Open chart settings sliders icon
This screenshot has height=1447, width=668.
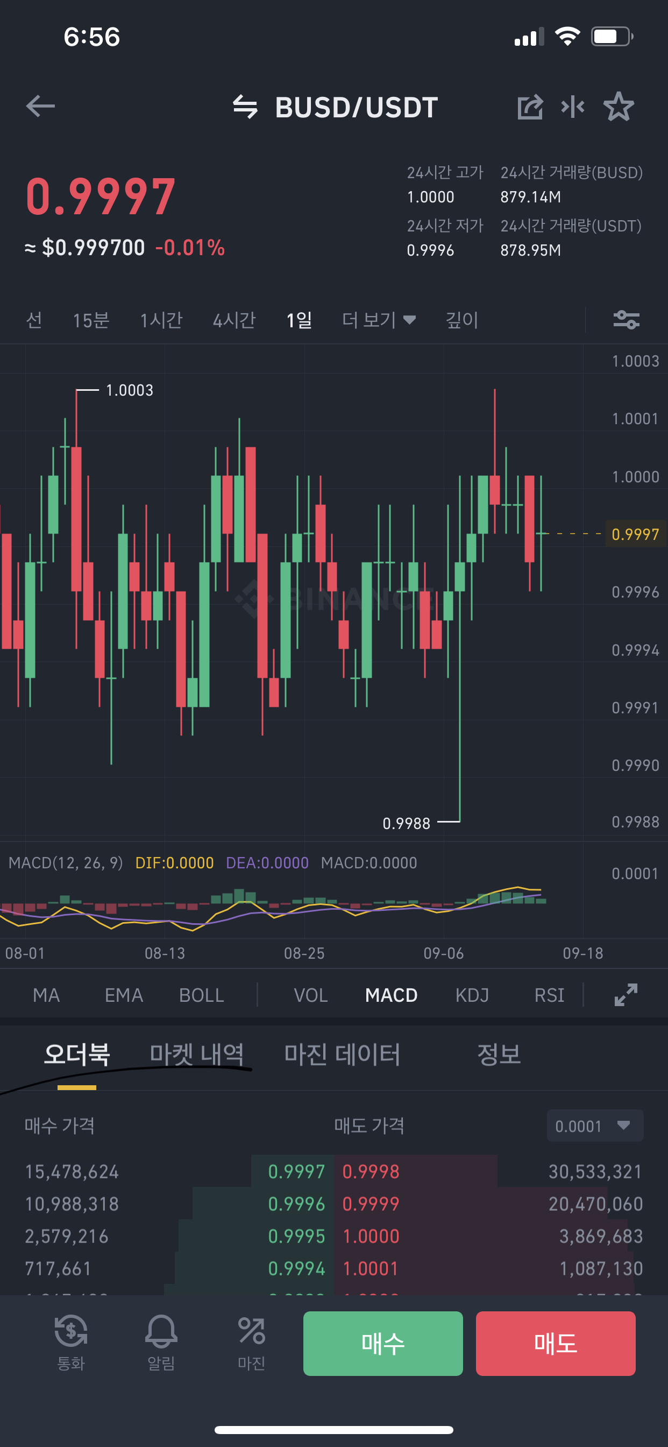point(627,320)
